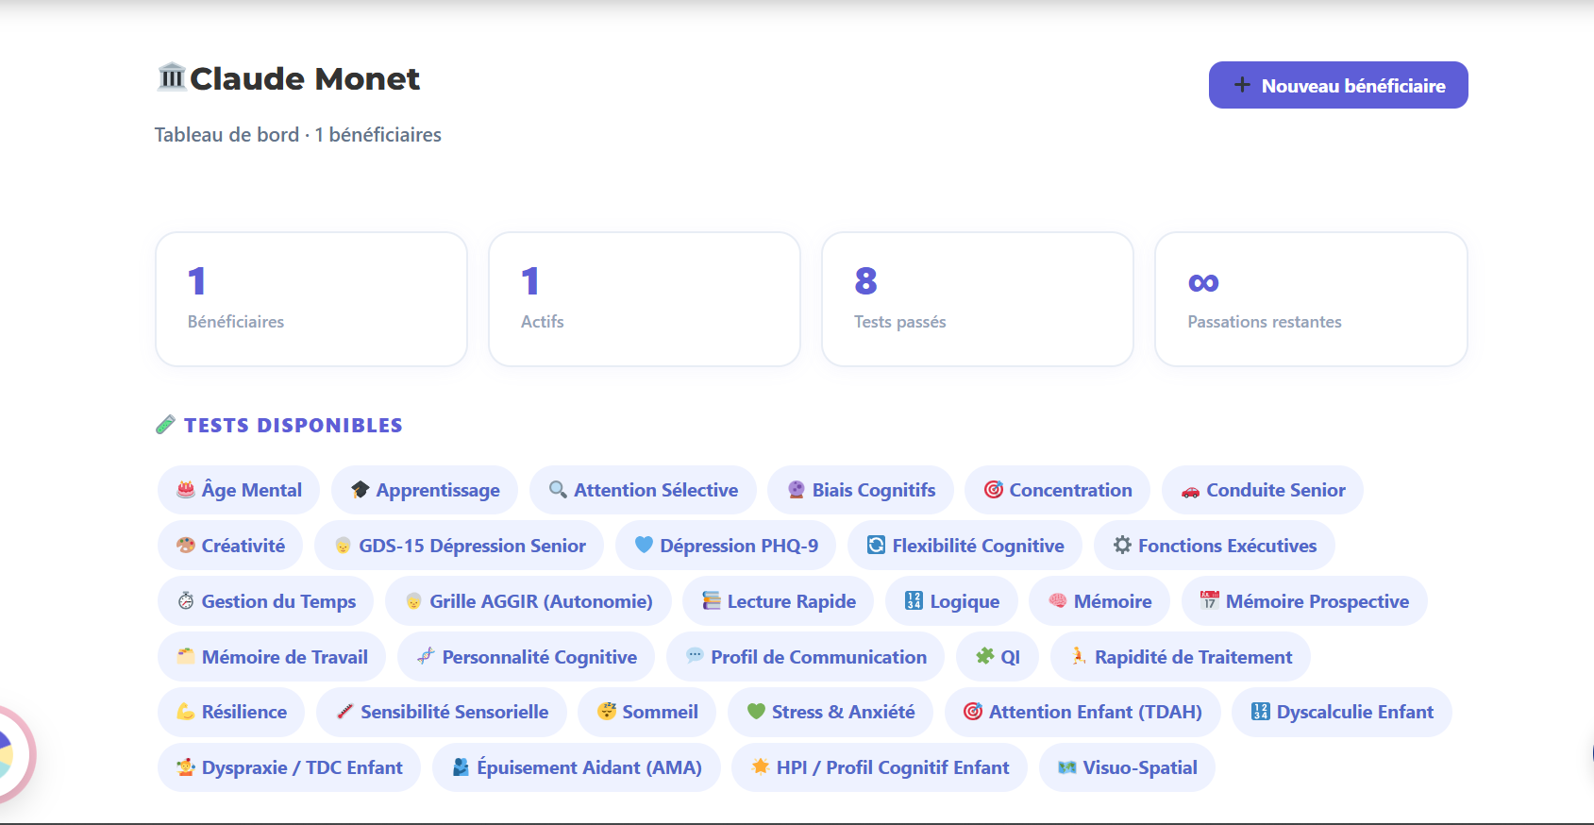
Task: Click the brain icon of Mémoire
Action: 1058,600
